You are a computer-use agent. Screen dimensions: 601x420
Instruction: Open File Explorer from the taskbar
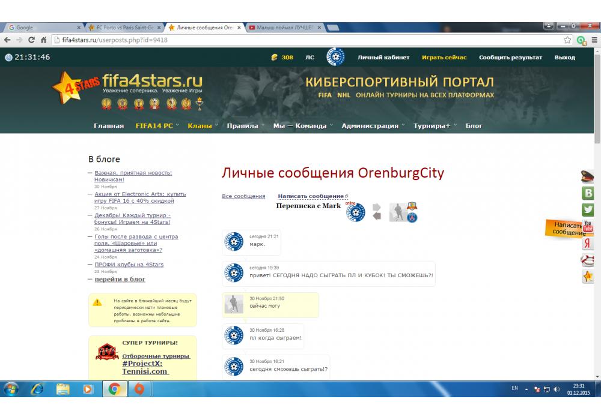(63, 389)
